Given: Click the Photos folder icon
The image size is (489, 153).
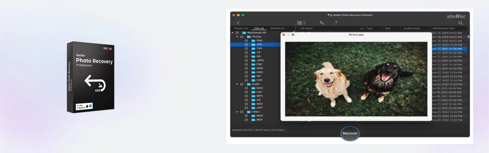Looking at the screenshot, I should (249, 37).
